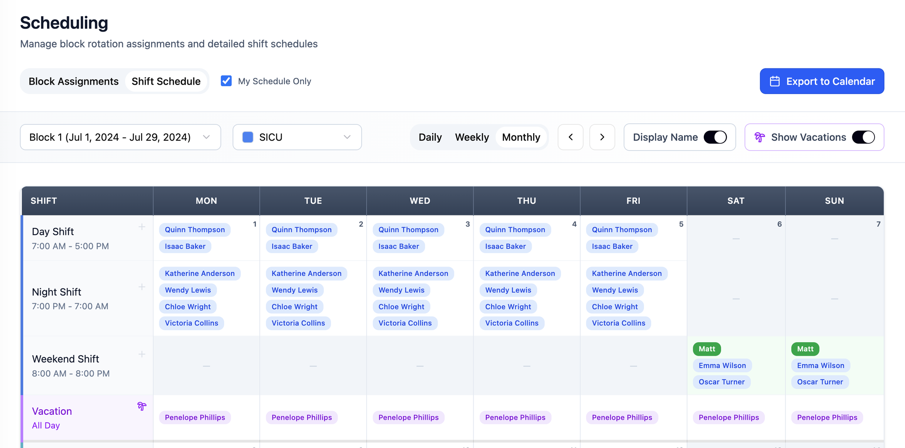Select the Daily view option
Screen dimensions: 905x448
(430, 137)
